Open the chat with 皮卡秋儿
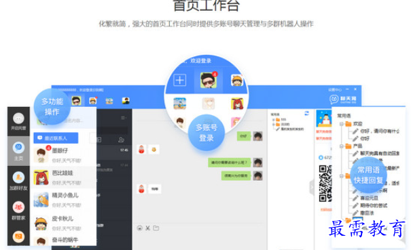Image resolution: width=411 pixels, height=250 pixels. coord(63,223)
